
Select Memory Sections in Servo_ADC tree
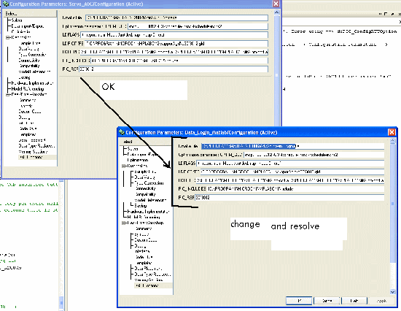pyautogui.click(x=33, y=151)
